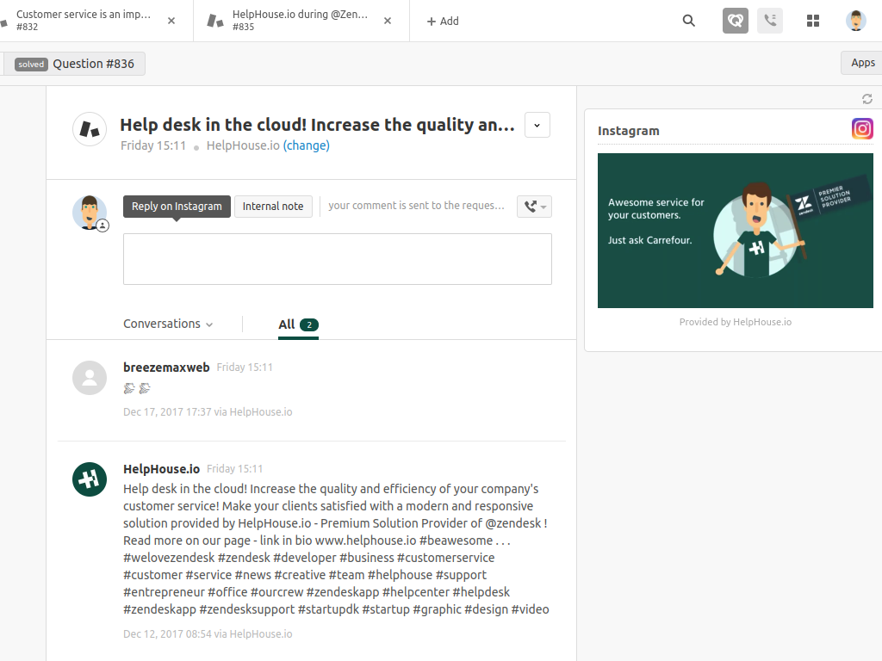
Task: Click the phone talk icon in top bar
Action: point(770,21)
